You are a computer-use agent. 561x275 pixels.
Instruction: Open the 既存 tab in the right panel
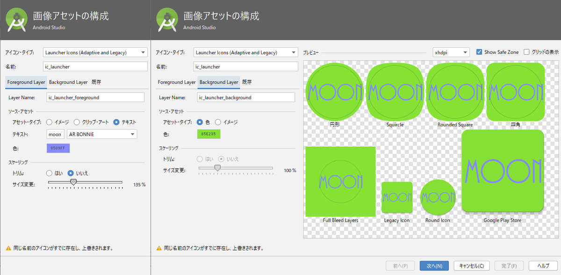[x=246, y=82]
